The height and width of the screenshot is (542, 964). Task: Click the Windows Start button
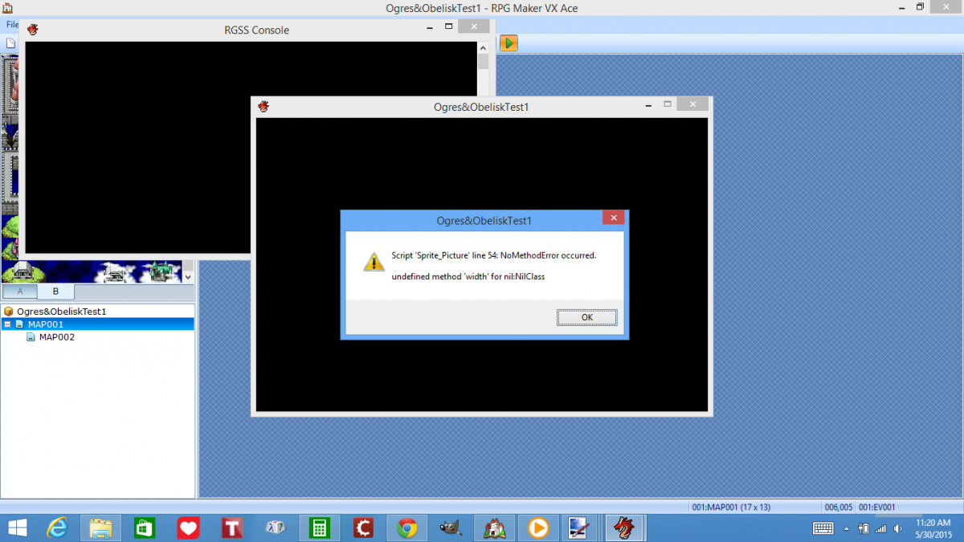click(17, 528)
